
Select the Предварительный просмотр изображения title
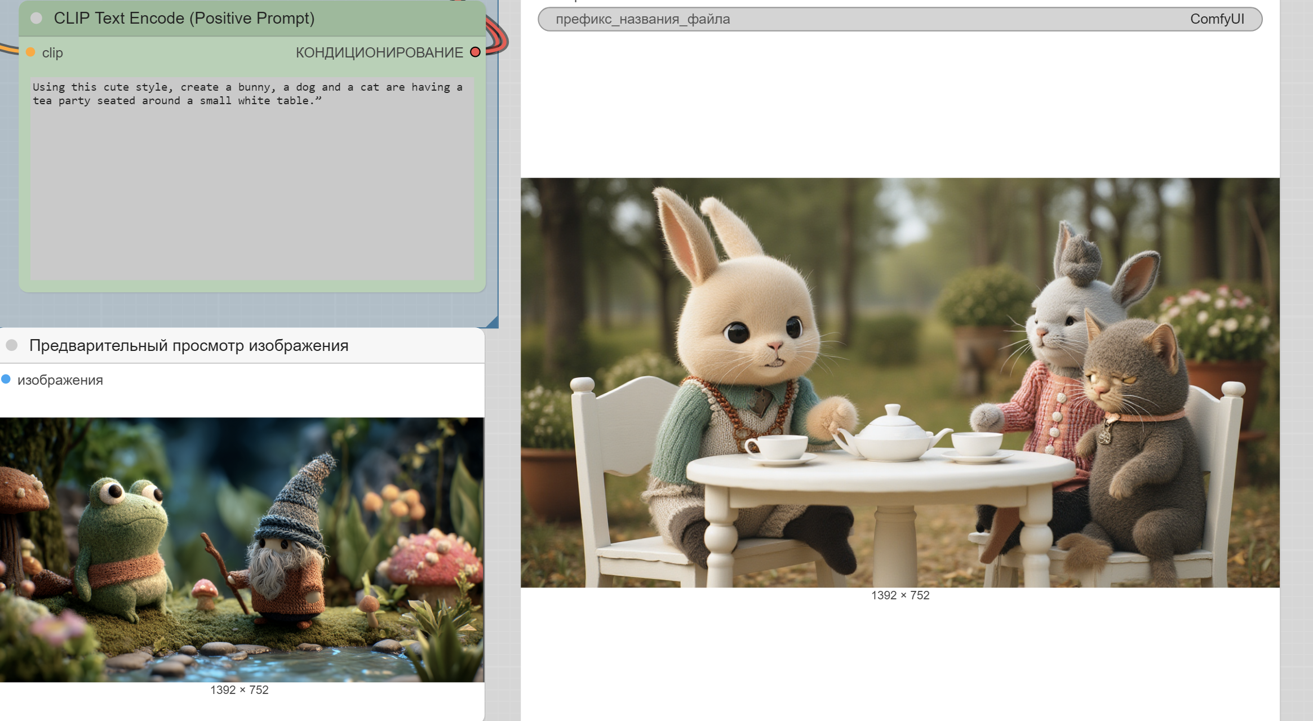coord(189,345)
